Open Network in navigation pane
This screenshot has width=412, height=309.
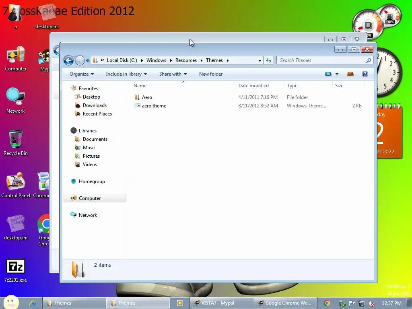pyautogui.click(x=88, y=215)
